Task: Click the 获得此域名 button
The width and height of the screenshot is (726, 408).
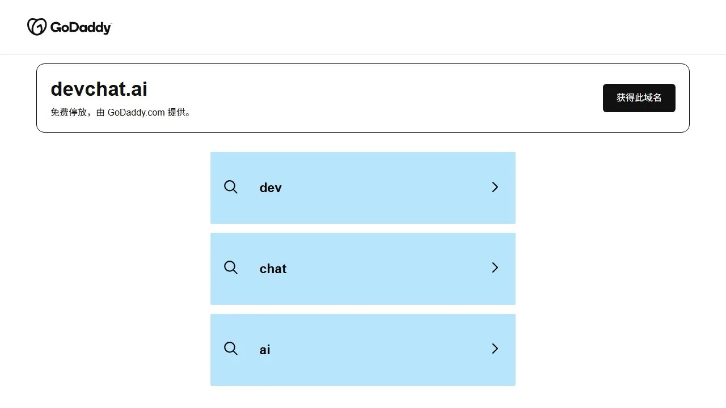Action: point(639,98)
